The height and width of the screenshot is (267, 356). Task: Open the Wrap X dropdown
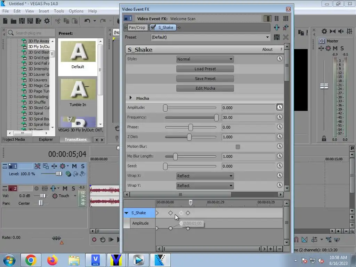(x=205, y=176)
